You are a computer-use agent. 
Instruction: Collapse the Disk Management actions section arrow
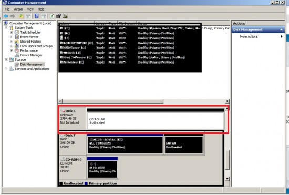coord(281,29)
